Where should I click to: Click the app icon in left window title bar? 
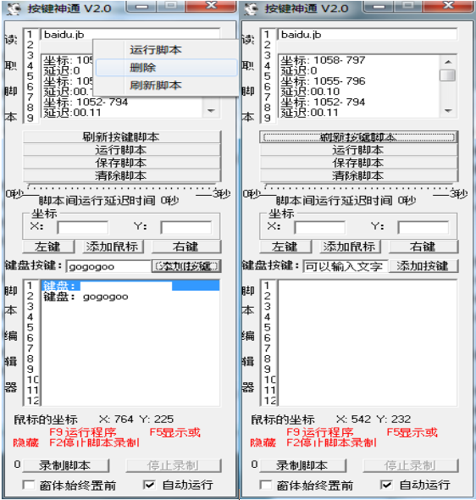(x=14, y=8)
